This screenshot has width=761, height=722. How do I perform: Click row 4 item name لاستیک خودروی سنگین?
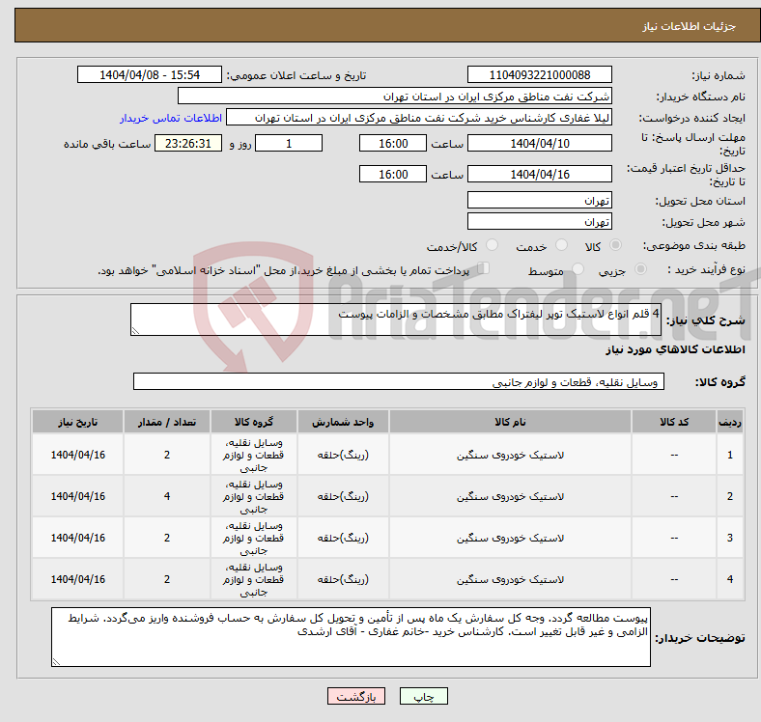510,579
